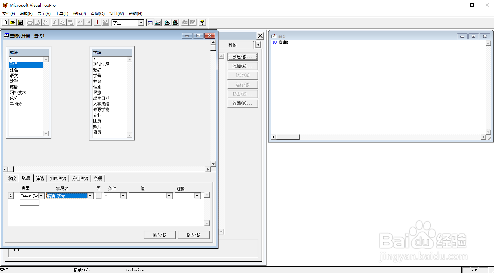Image resolution: width=494 pixels, height=273 pixels.
Task: Open the 编辑(E) menu
Action: (x=26, y=14)
